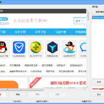Click the red www.qqt... URL input field
The width and height of the screenshot is (104, 104).
coord(98,89)
